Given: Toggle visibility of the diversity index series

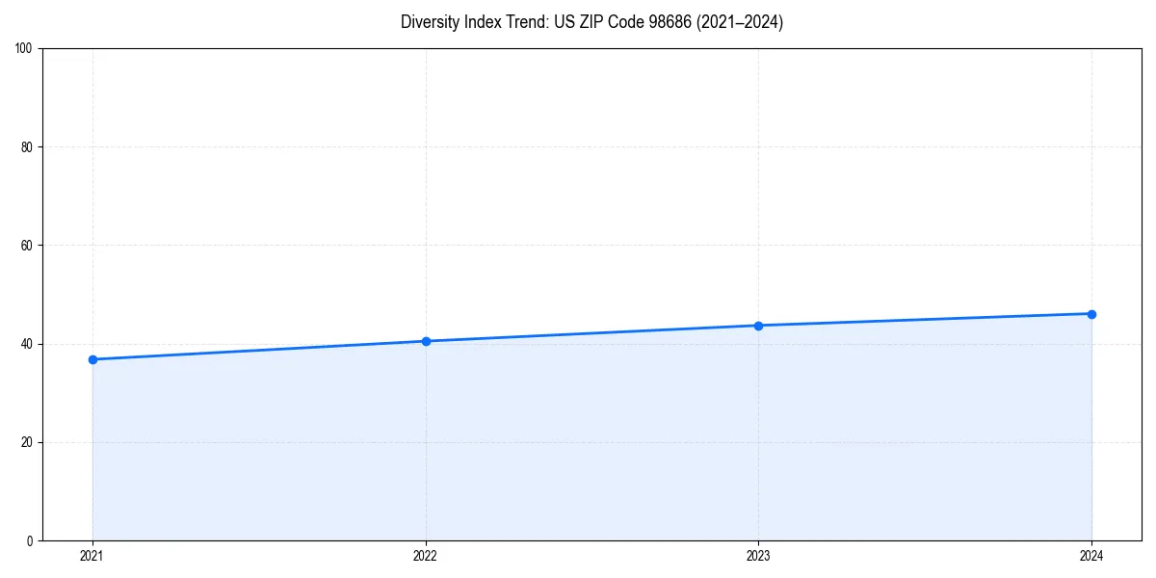Looking at the screenshot, I should click(591, 332).
